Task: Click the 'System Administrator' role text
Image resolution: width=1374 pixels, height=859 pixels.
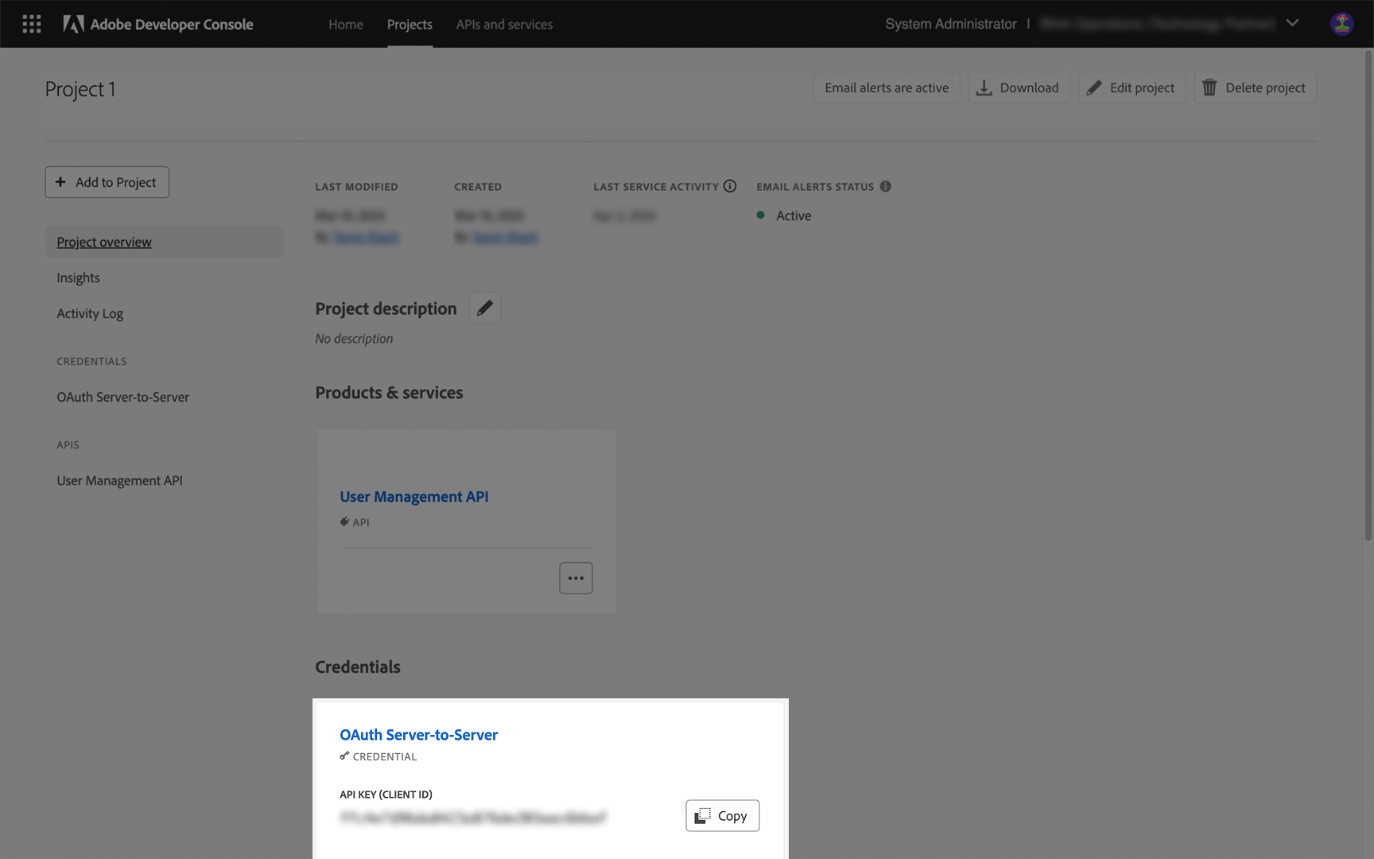Action: point(951,24)
